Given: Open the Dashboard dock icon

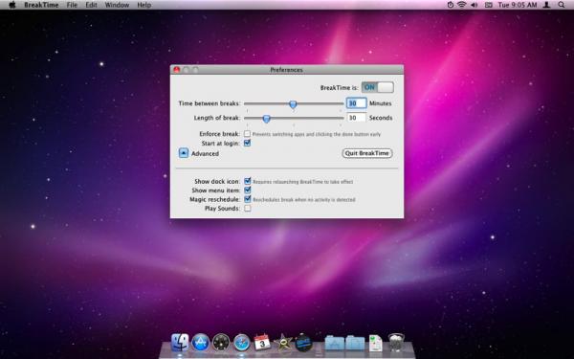Looking at the screenshot, I should (221, 342).
